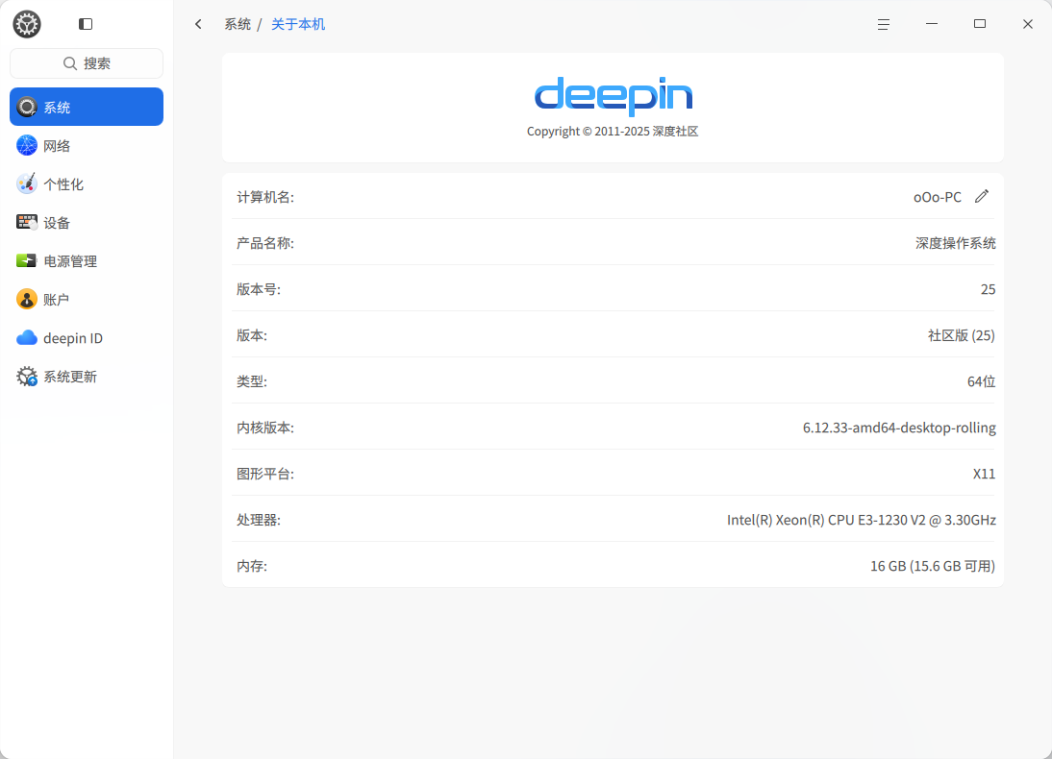This screenshot has width=1052, height=759.
Task: Click the 版本号 label
Action: point(259,289)
